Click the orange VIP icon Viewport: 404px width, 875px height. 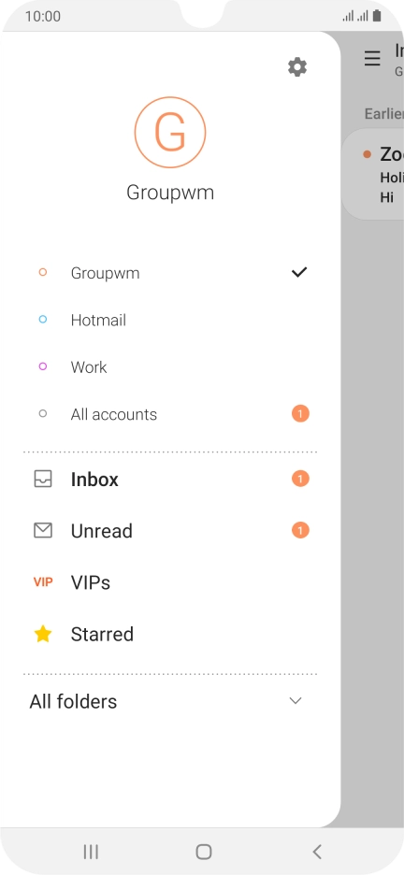[43, 582]
